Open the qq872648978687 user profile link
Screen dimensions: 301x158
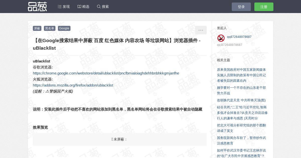(239, 37)
